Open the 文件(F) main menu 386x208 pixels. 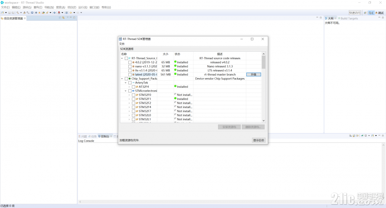[5, 7]
